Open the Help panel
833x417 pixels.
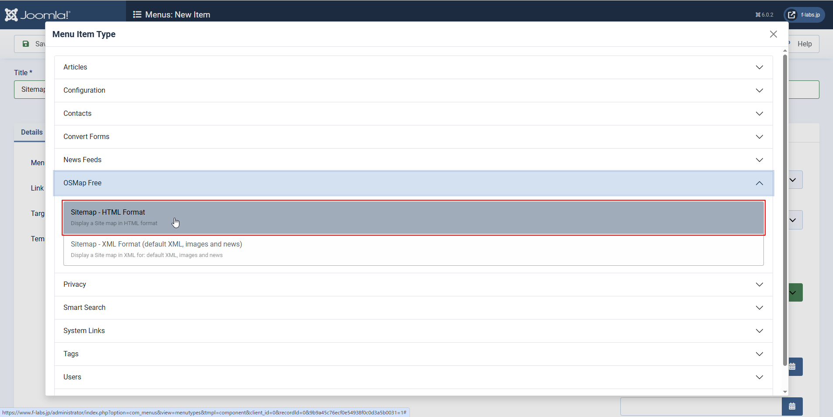805,44
